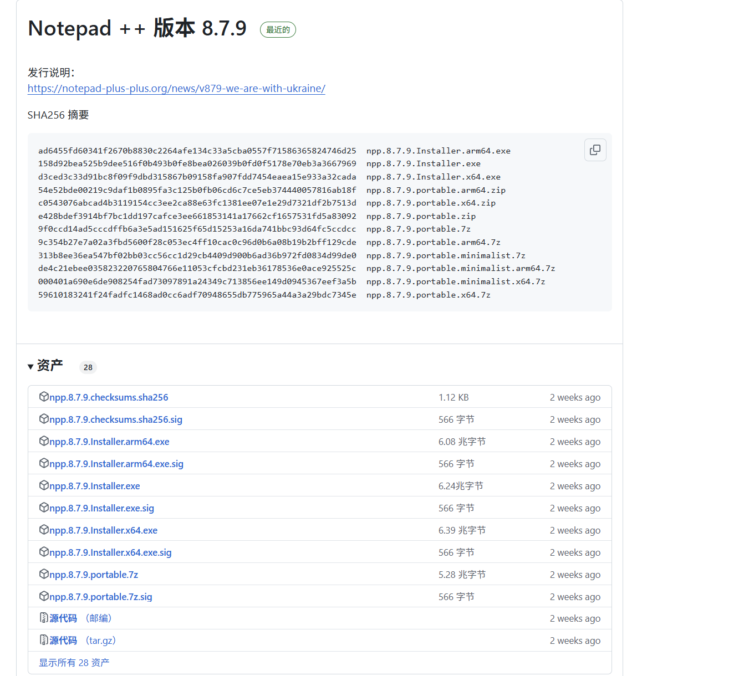Download 源代码 (邮编) source zip
This screenshot has width=749, height=676.
80,618
